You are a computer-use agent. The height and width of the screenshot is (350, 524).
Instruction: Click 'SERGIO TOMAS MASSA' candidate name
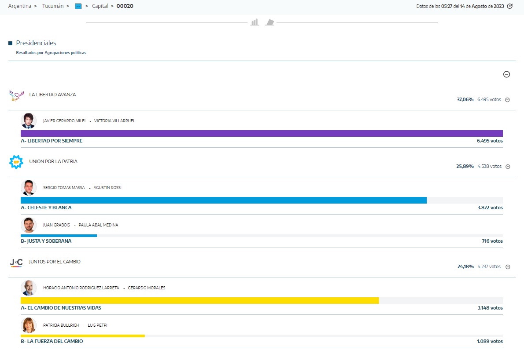click(x=64, y=188)
